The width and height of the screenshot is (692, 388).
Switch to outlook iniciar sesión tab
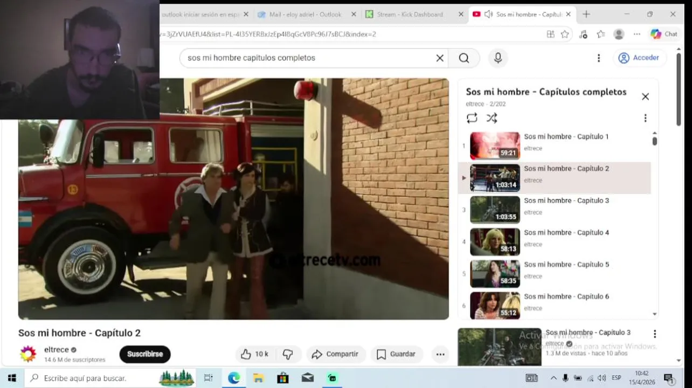[x=200, y=15]
